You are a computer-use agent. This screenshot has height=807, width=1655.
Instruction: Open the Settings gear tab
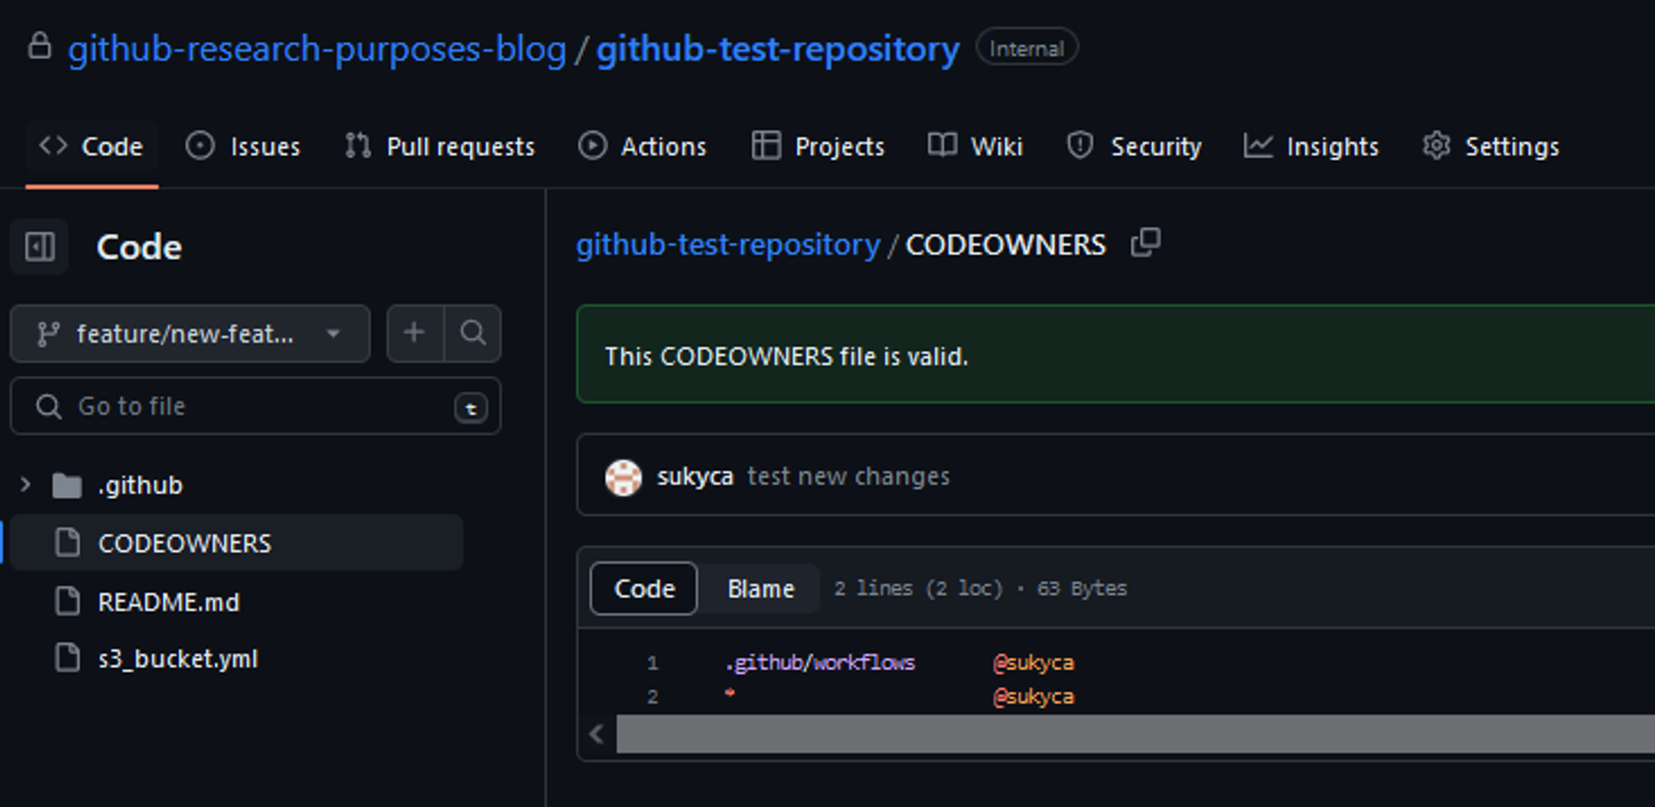1491,147
